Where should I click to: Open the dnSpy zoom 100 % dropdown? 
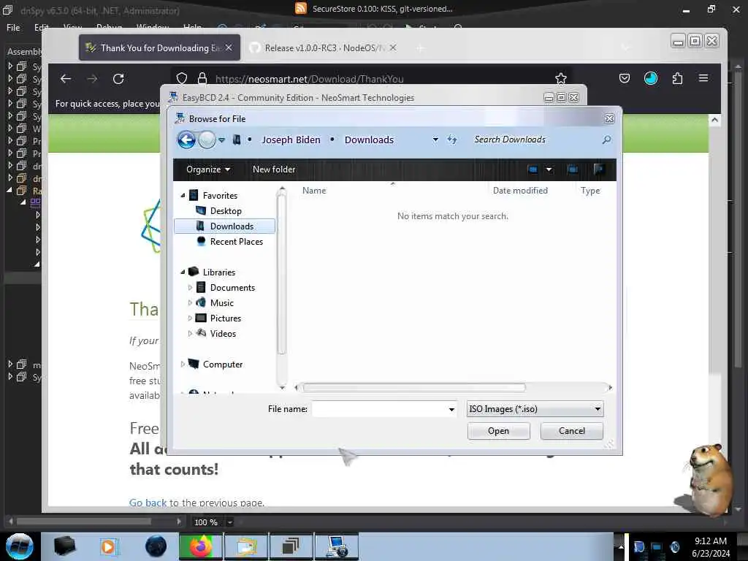pyautogui.click(x=229, y=522)
